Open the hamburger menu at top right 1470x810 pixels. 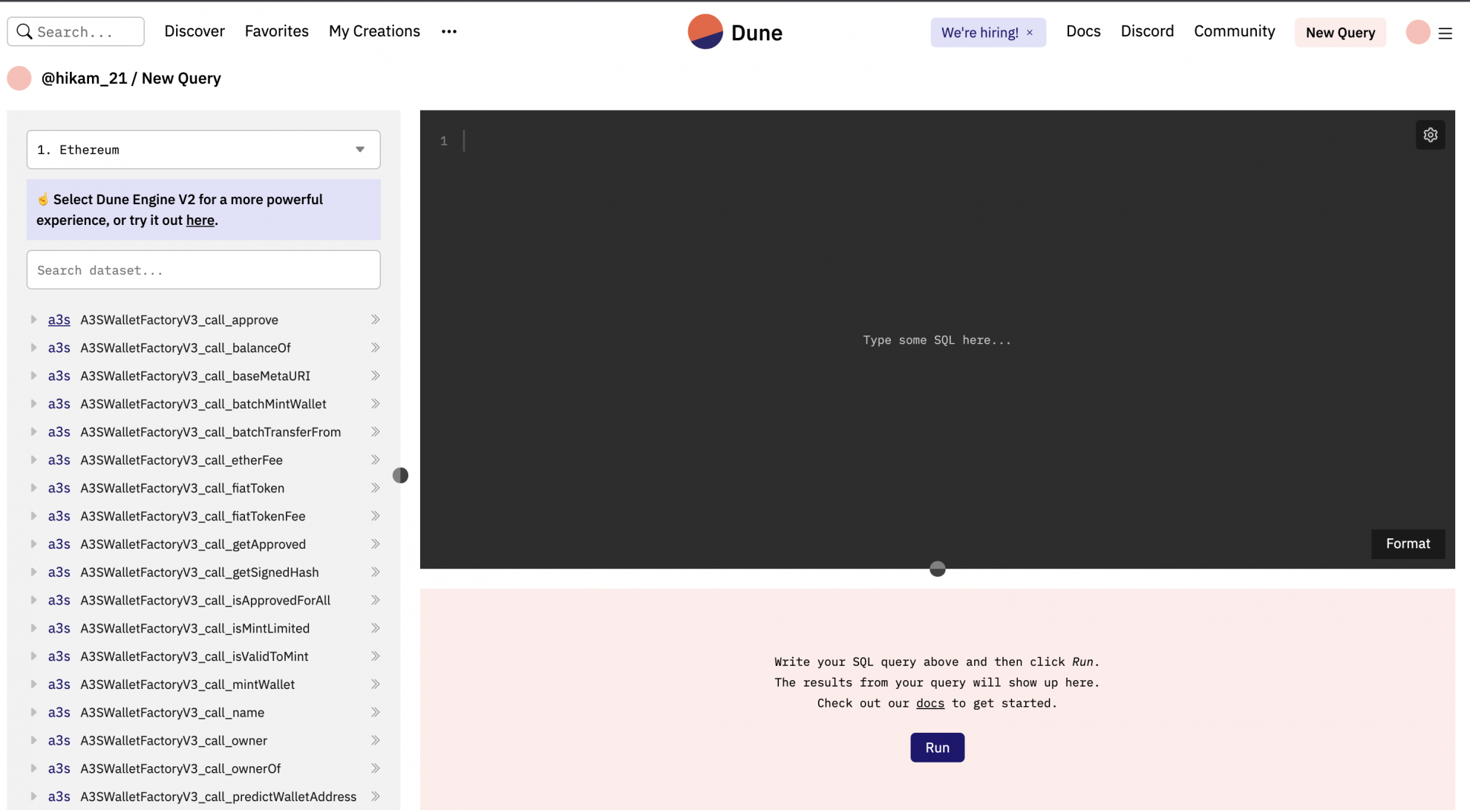pos(1445,33)
